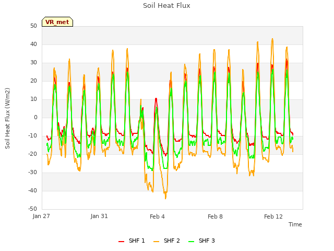The width and height of the screenshot is (334, 251).
Task: Click the VR_met label box
Action: click(x=57, y=22)
